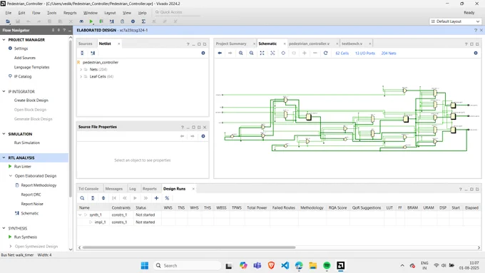Collapse synth_1 row in Design Runs
This screenshot has width=485, height=273.
click(x=80, y=215)
